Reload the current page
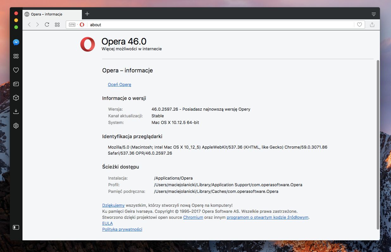 (47, 25)
